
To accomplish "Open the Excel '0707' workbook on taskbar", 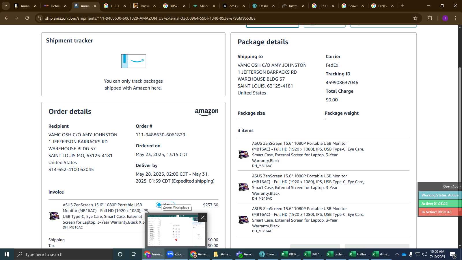I will coord(314,254).
